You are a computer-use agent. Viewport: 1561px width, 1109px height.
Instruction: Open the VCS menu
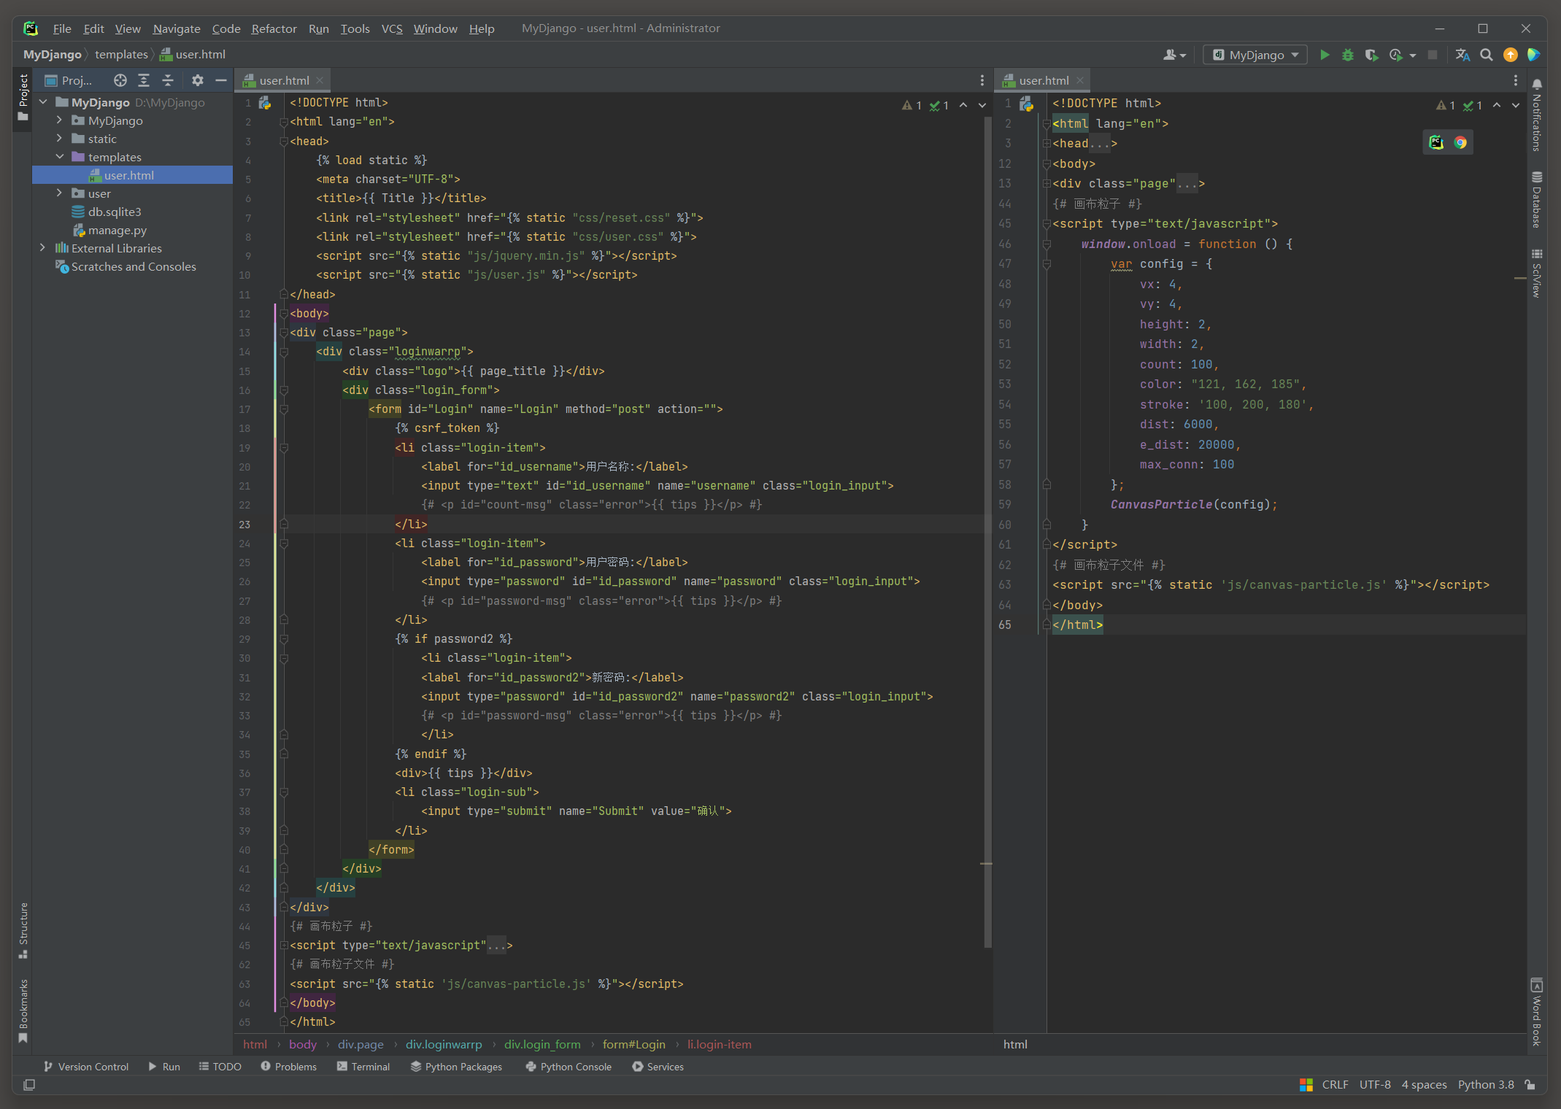tap(392, 28)
